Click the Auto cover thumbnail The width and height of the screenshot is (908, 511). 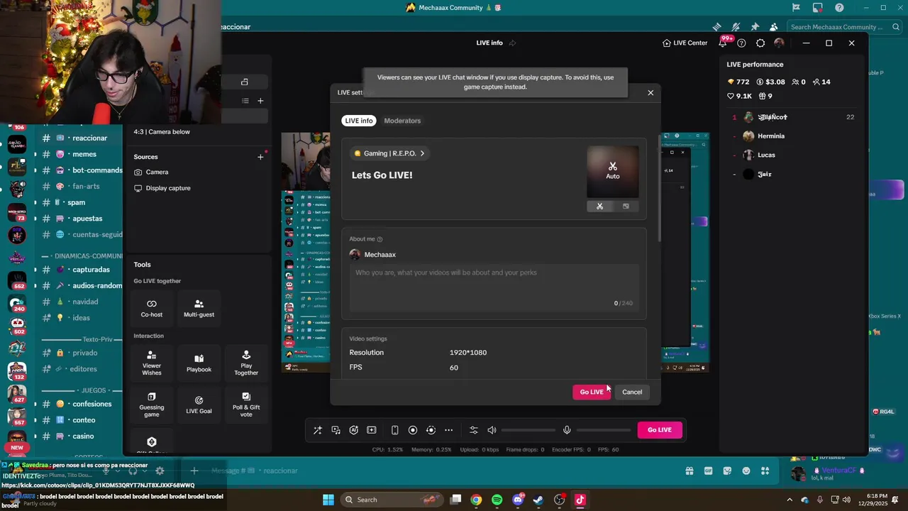(x=613, y=172)
